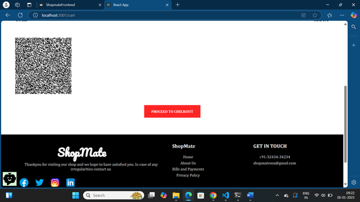The width and height of the screenshot is (360, 202).
Task: Open the Privacy Policy footer link
Action: coord(188,175)
